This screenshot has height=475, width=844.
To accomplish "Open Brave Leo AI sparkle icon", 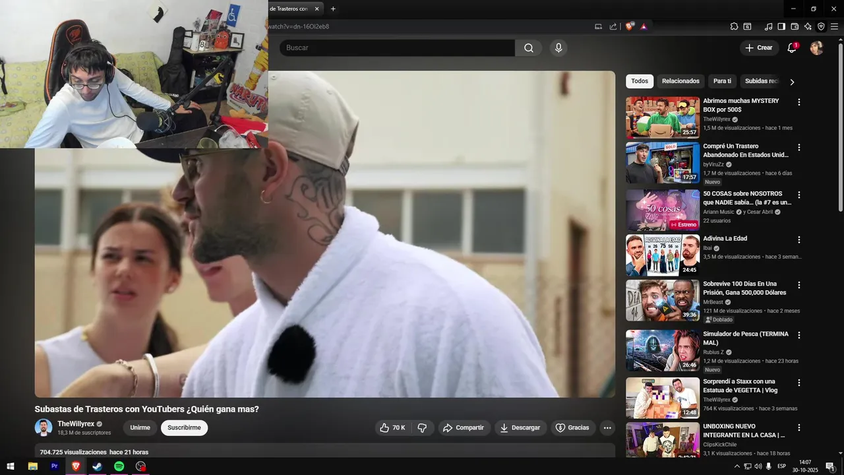I will point(808,26).
